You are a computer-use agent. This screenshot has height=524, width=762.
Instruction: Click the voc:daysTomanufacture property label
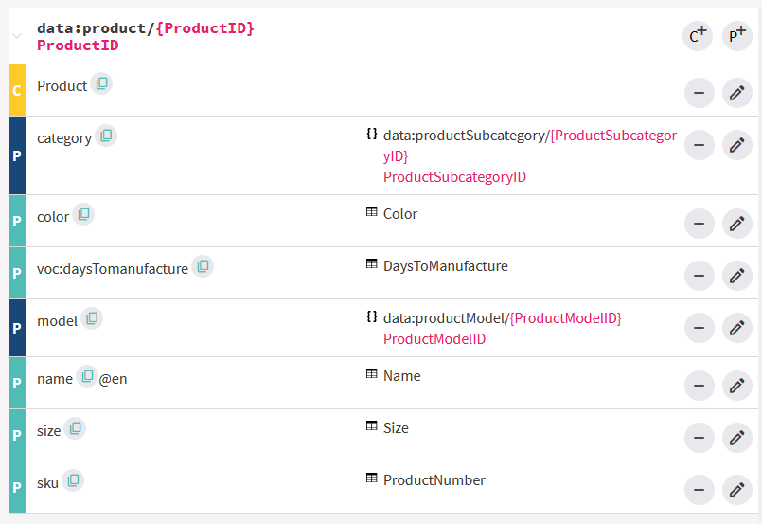click(x=113, y=269)
